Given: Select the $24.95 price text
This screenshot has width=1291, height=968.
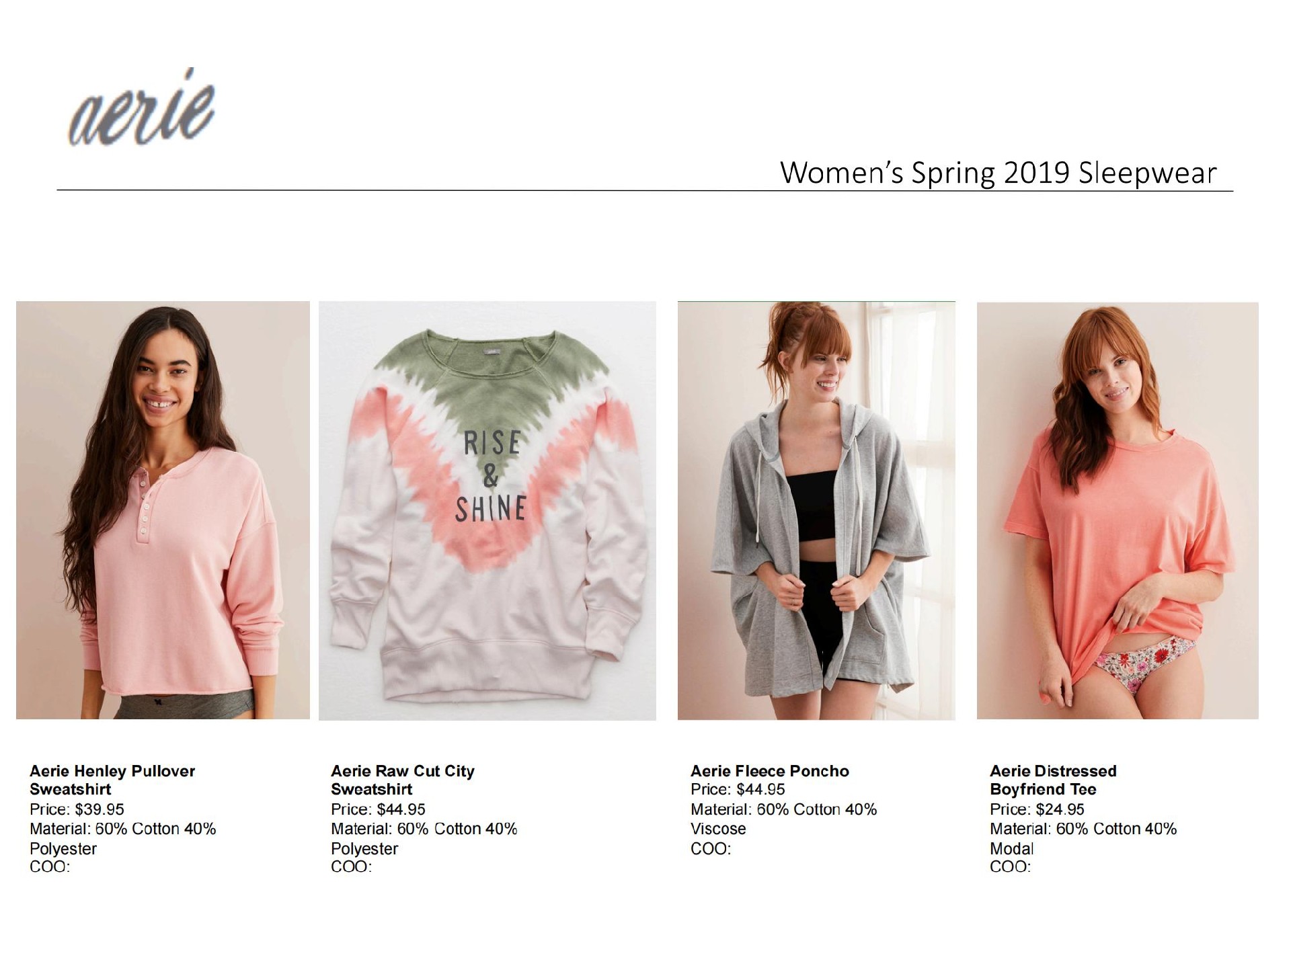Looking at the screenshot, I should coord(1037,809).
